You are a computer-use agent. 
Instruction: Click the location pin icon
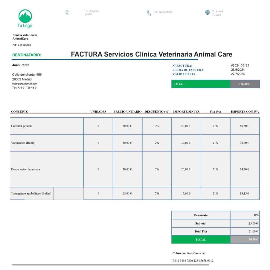click(67, 12)
